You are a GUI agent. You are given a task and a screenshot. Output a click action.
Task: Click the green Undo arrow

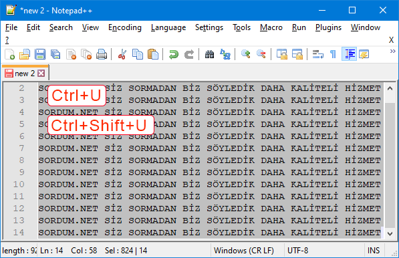click(x=174, y=54)
